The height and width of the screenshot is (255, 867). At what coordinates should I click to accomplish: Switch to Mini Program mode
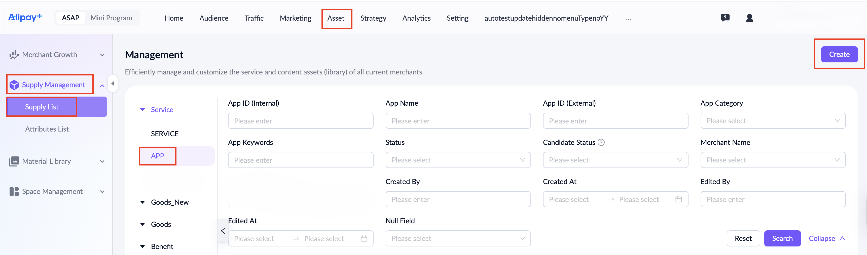[x=111, y=18]
